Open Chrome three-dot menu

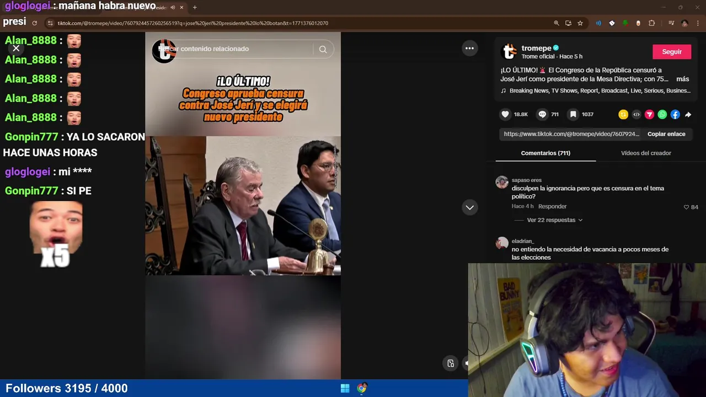tap(698, 23)
